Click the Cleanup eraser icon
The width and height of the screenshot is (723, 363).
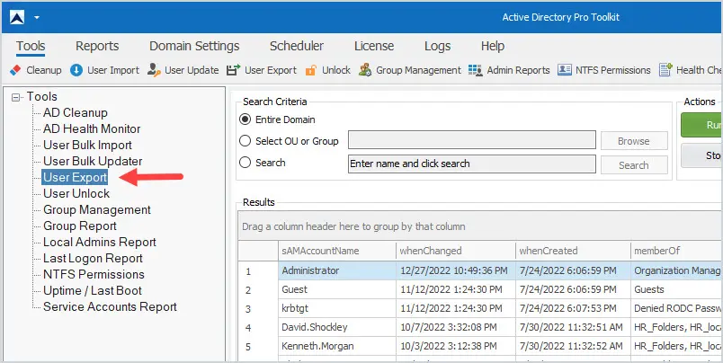pyautogui.click(x=15, y=70)
